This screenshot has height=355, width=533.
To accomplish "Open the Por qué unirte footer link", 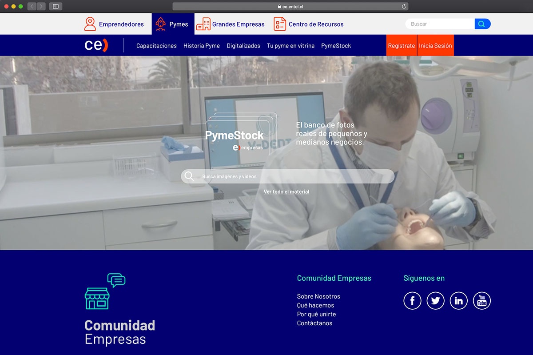I will [x=316, y=314].
